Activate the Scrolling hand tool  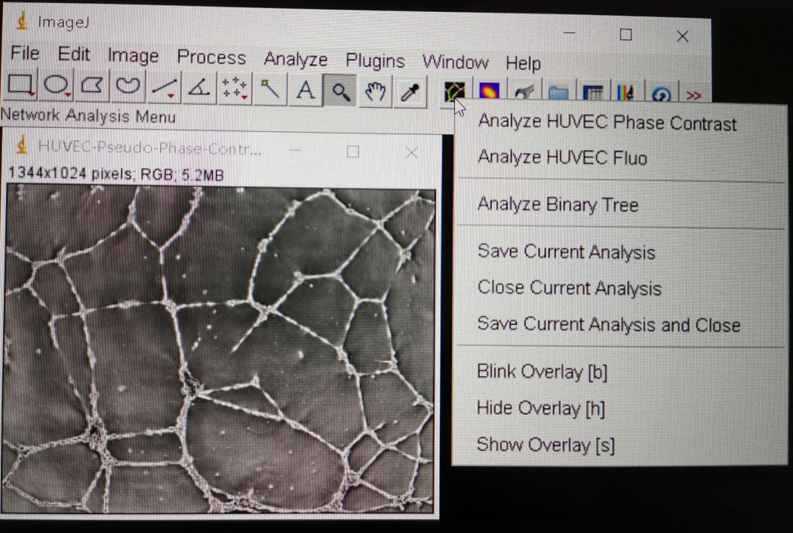[x=375, y=92]
